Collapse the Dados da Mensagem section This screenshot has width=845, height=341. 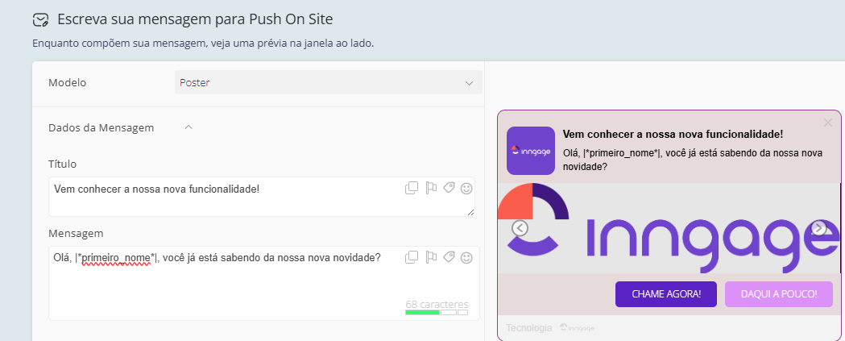188,128
